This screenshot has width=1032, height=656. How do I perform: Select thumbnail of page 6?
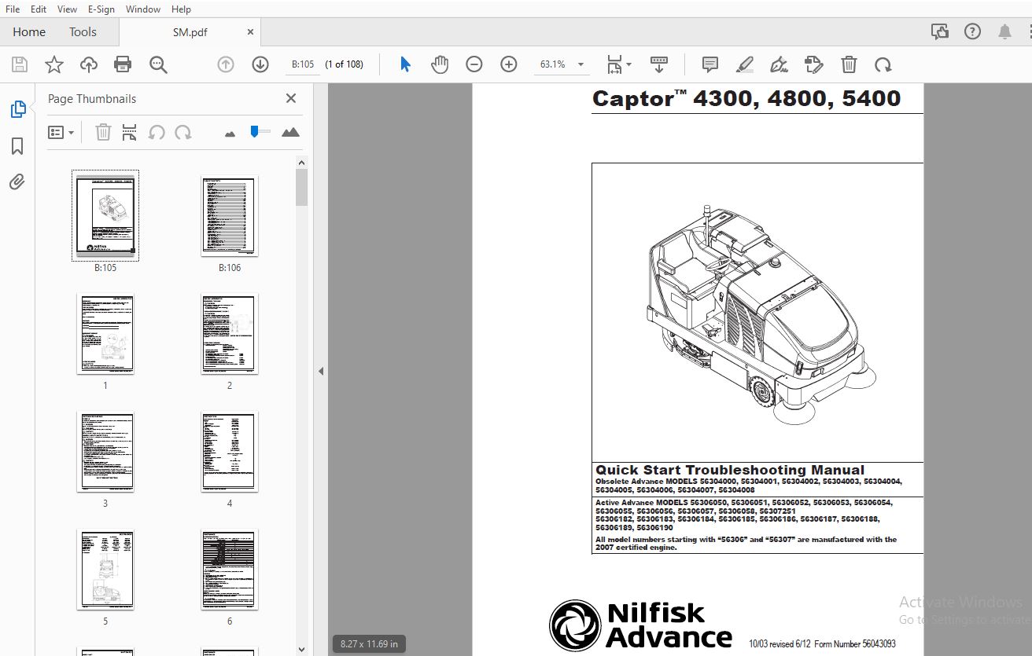(x=229, y=569)
